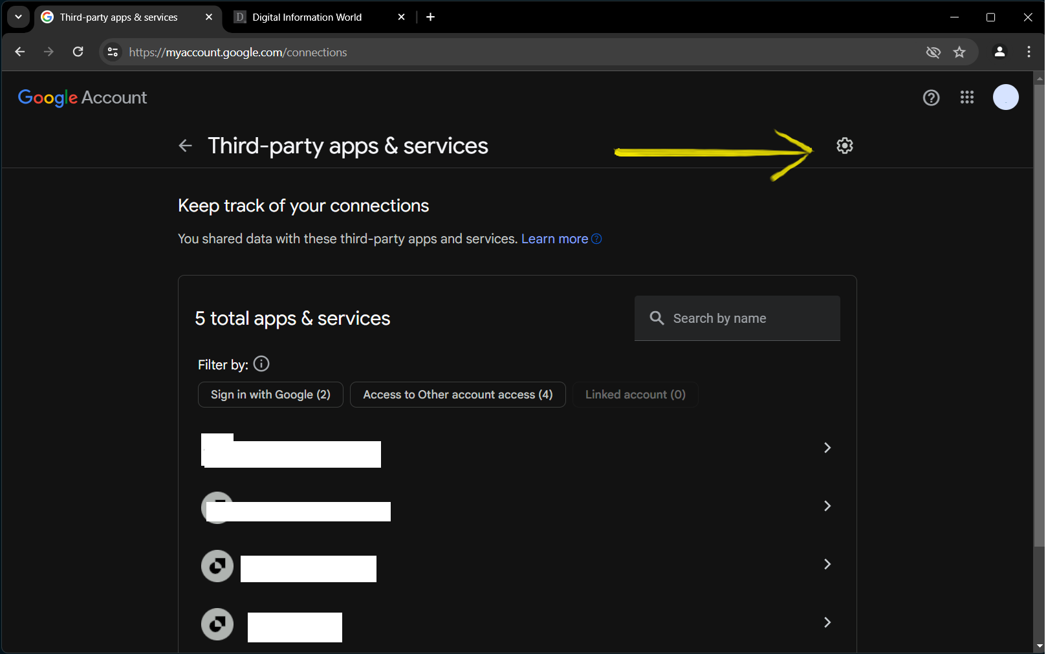Viewport: 1046px width, 654px height.
Task: Click the Google Account profile avatar
Action: click(x=1005, y=97)
